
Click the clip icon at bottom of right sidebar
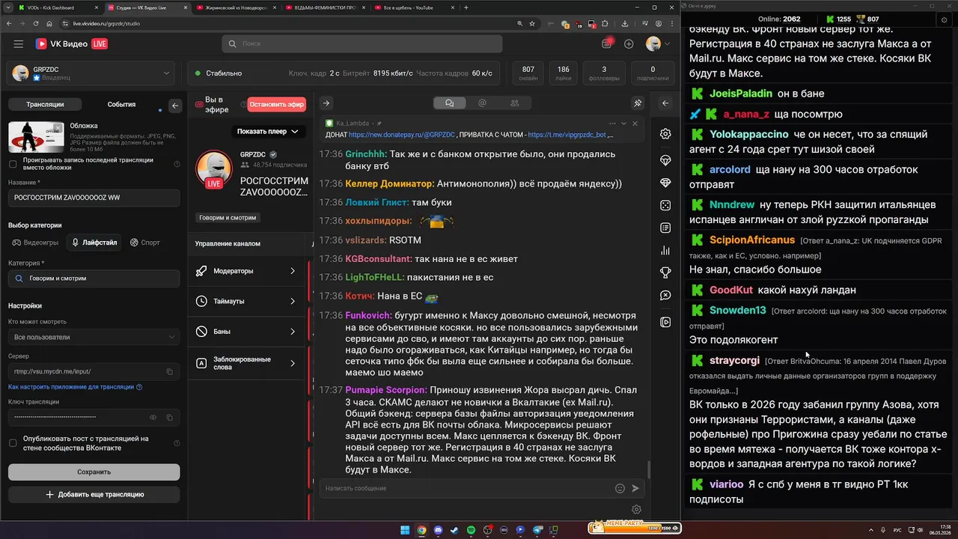coord(665,322)
